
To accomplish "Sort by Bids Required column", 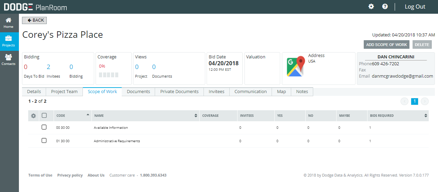I will click(x=426, y=116).
